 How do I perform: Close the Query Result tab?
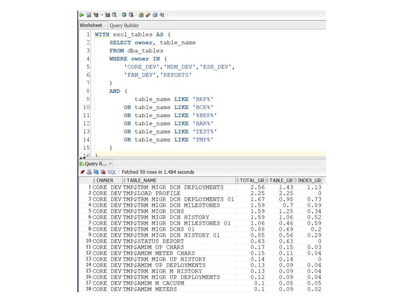pos(110,163)
